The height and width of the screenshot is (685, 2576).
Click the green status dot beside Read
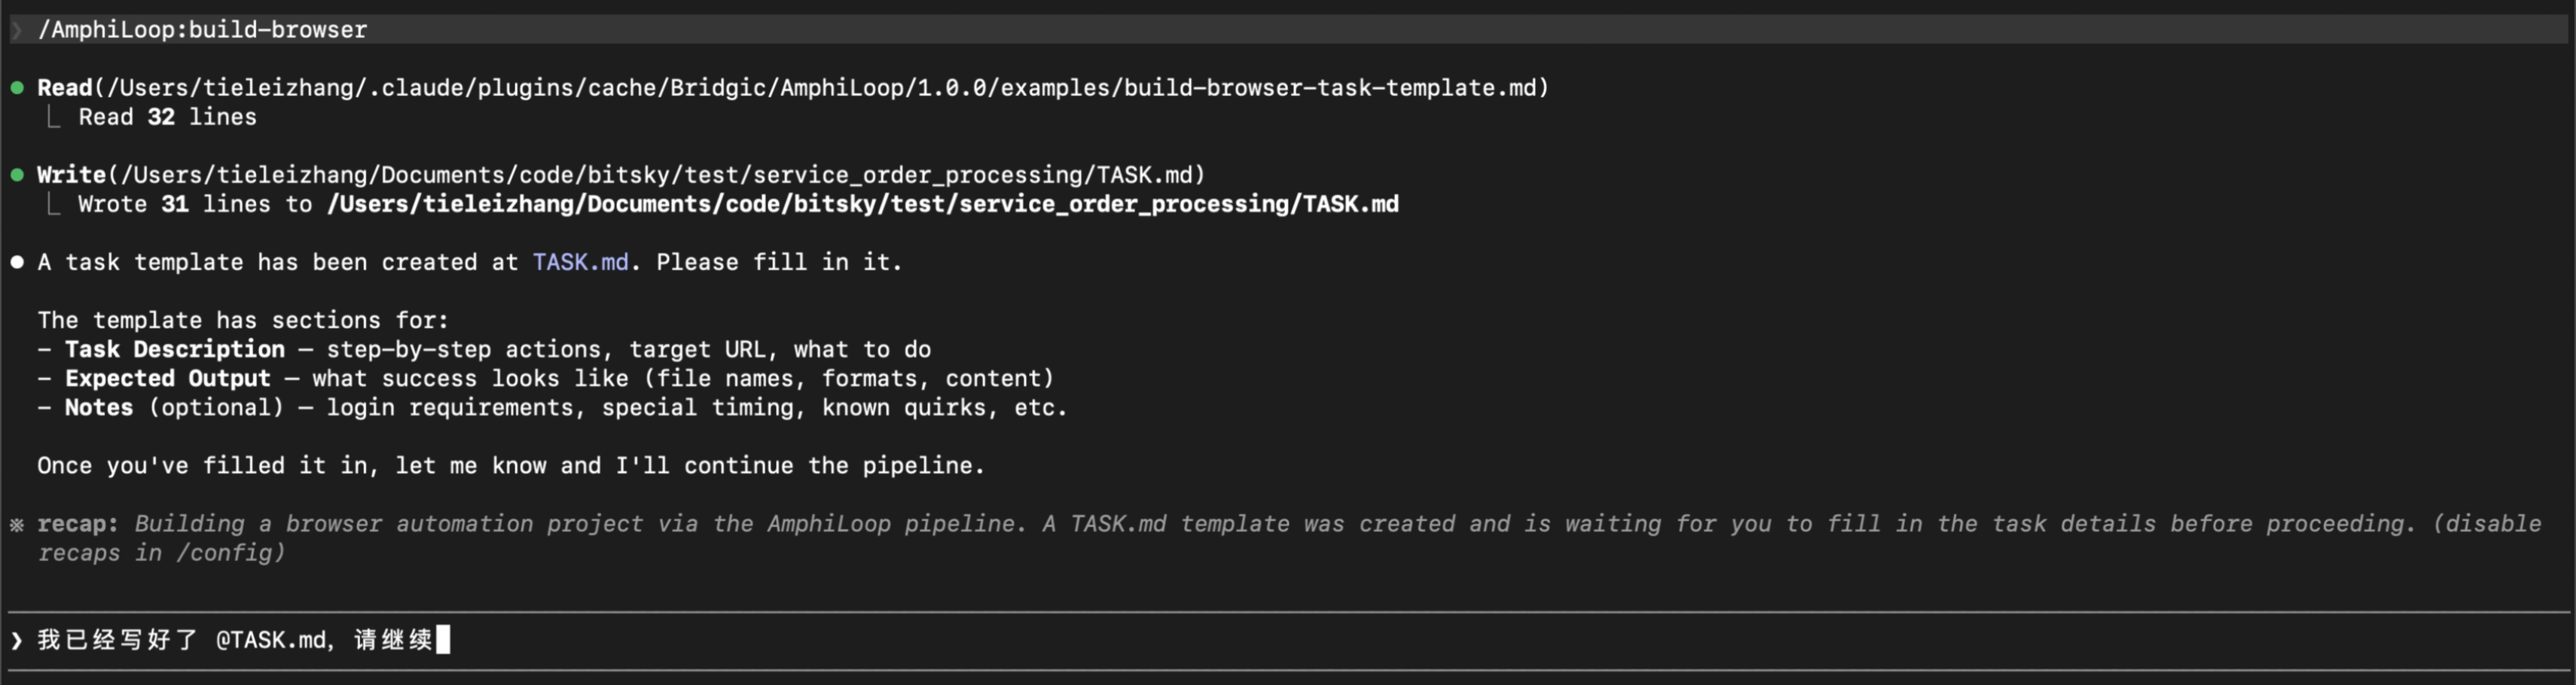click(17, 88)
